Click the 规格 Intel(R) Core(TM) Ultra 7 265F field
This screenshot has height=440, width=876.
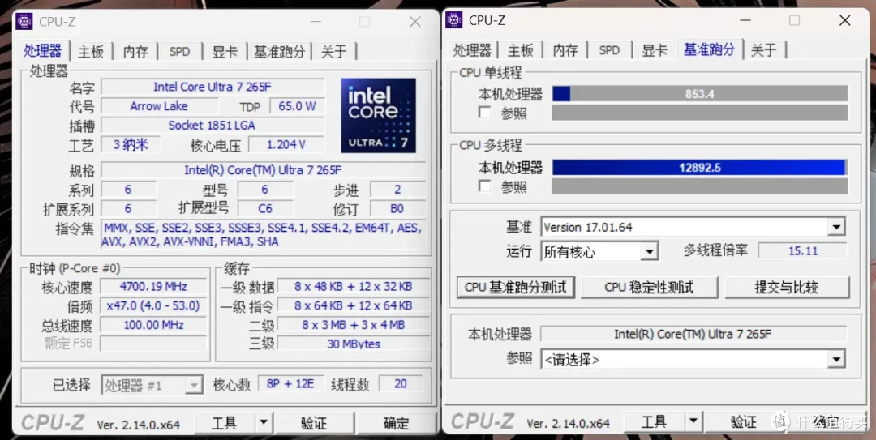(x=263, y=170)
